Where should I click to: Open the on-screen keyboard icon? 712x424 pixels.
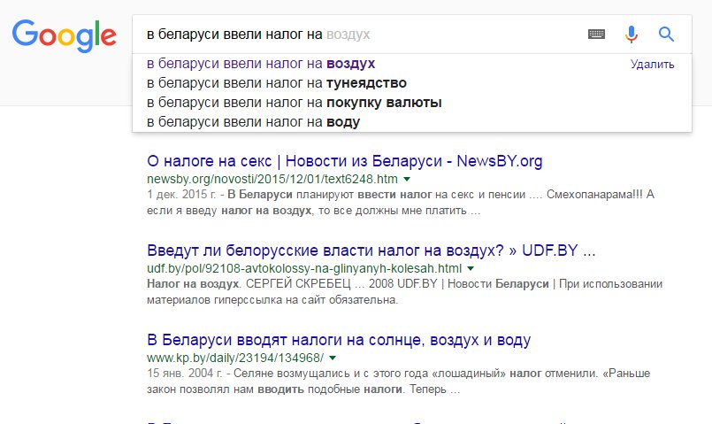point(596,35)
